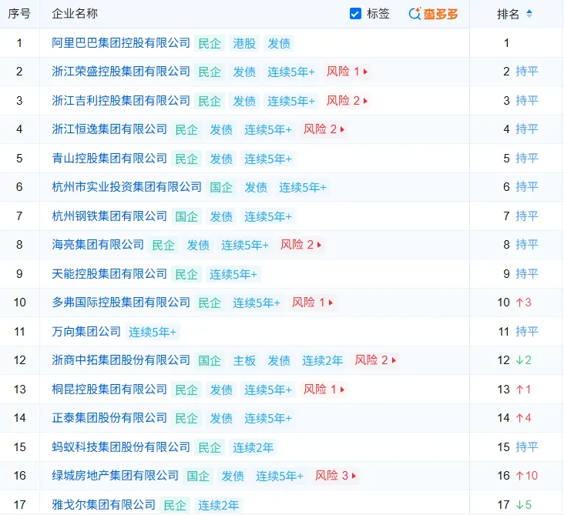Click 发债 tag on 阿里巴巴 row
Image resolution: width=564 pixels, height=515 pixels.
coord(279,43)
